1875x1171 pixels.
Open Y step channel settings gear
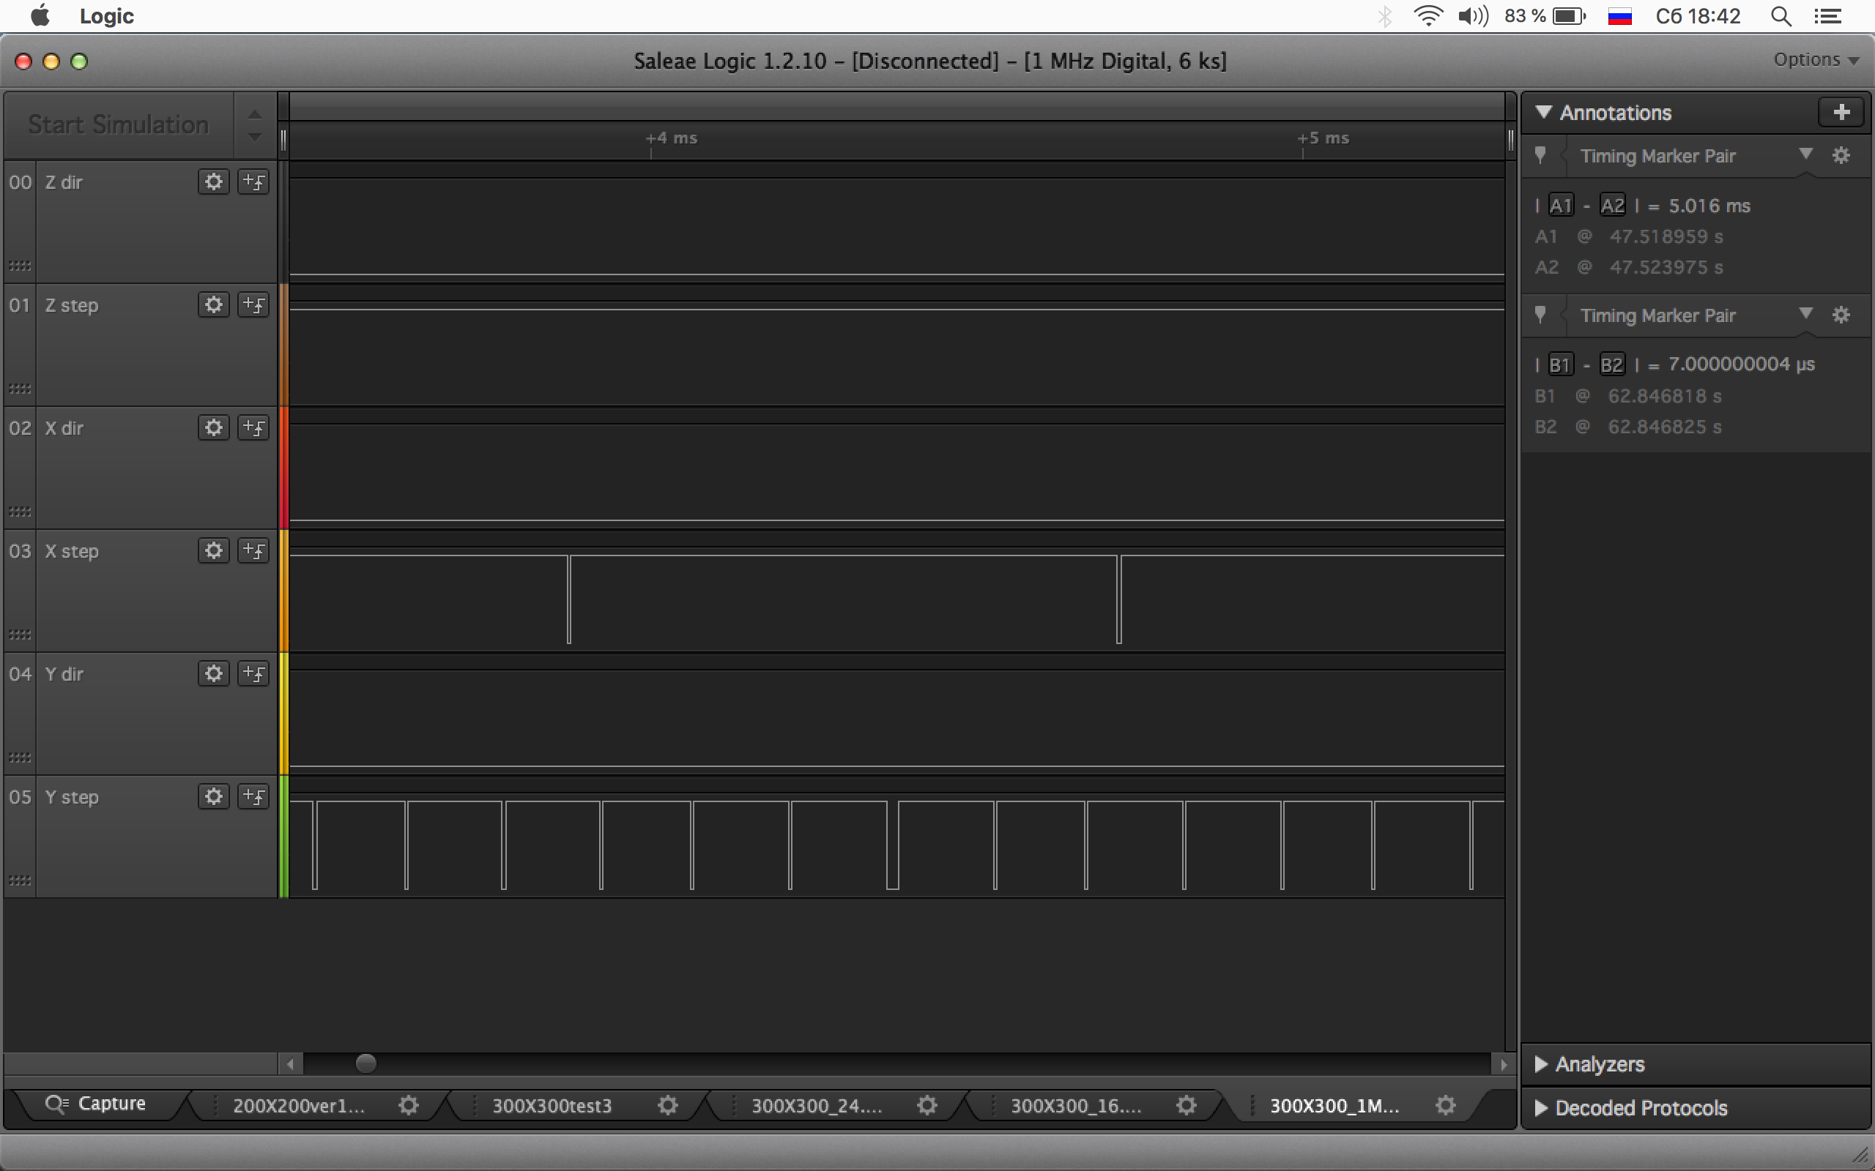[213, 796]
